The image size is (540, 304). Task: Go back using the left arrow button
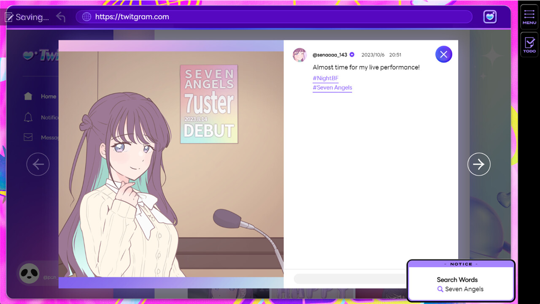[38, 164]
